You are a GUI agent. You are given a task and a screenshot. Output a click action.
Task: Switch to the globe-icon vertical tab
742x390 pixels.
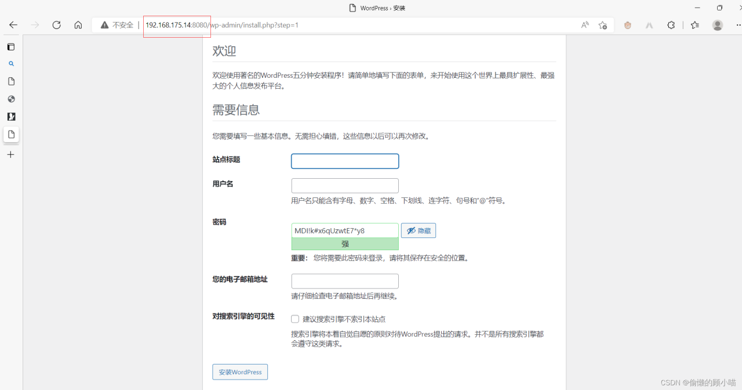pos(10,99)
